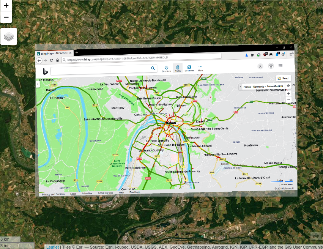This screenshot has width=323, height=249.
Task: Click the Darnétal map label
Action: pos(202,121)
